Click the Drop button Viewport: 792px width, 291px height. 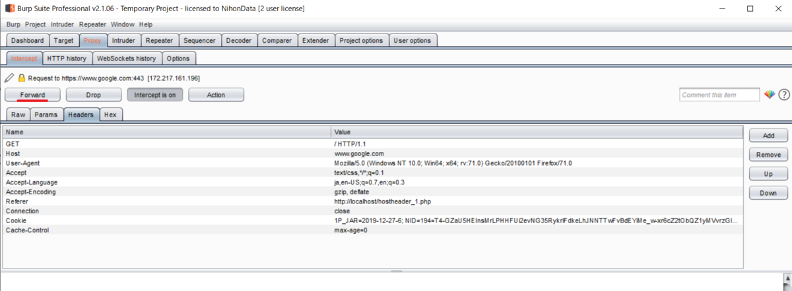94,95
